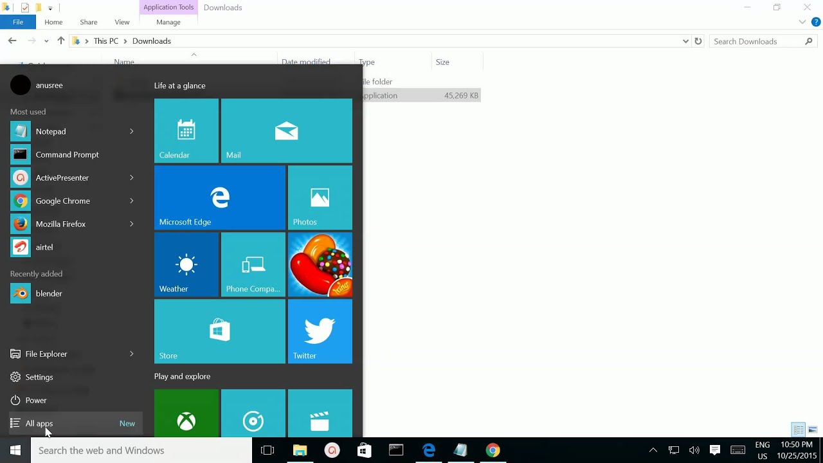Open the Photos tile

(320, 197)
